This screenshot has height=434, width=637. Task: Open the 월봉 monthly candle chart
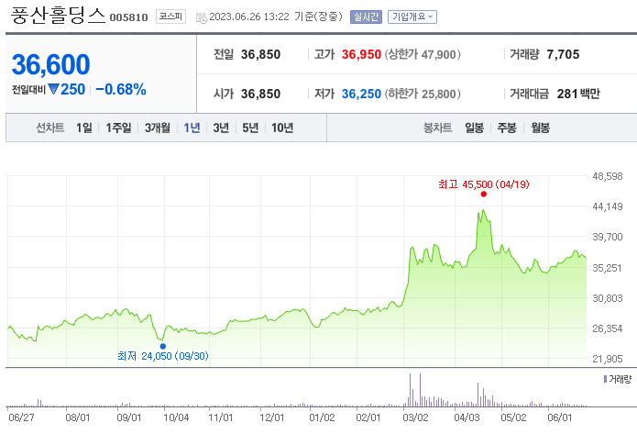pos(541,128)
